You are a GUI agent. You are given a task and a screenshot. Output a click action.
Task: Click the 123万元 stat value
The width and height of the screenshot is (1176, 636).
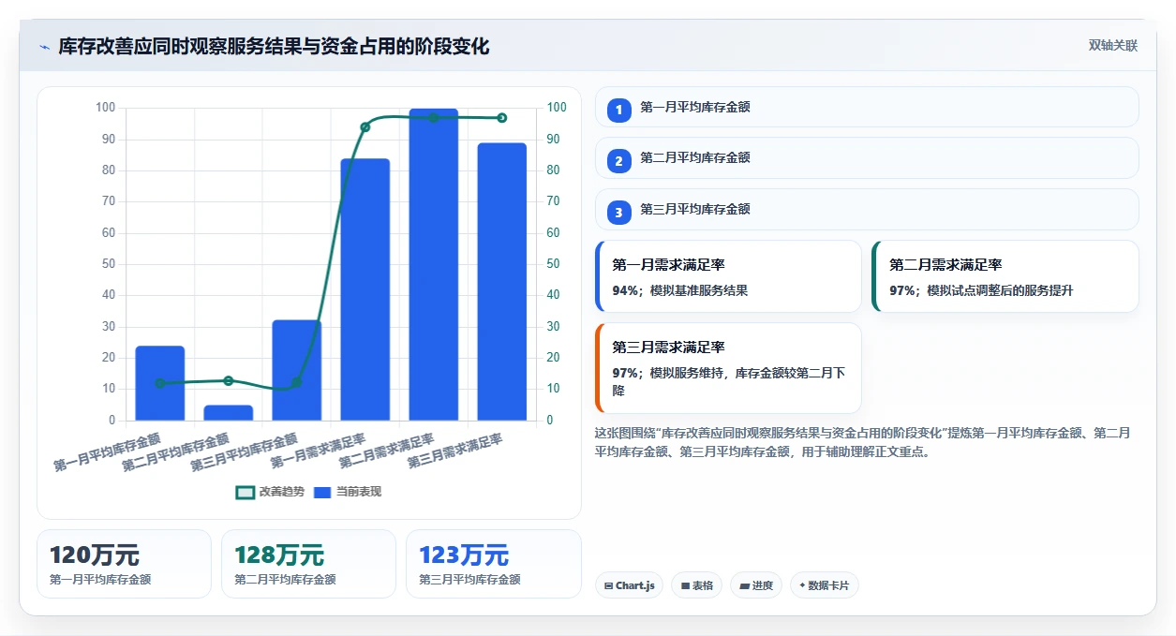coord(464,555)
